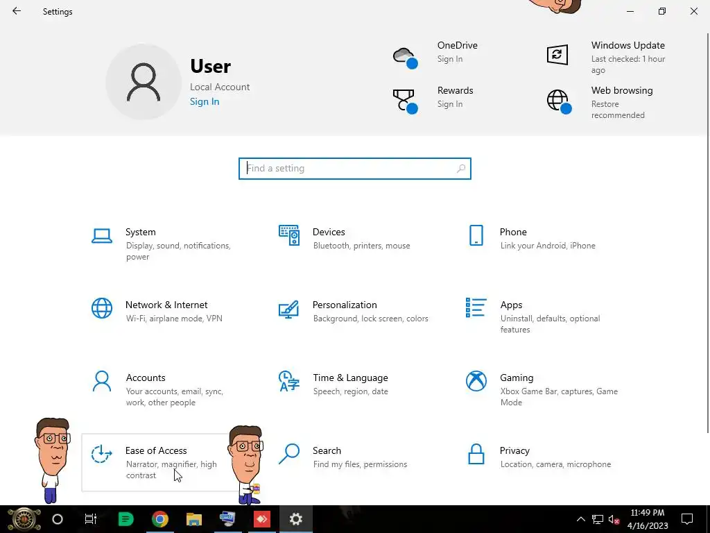Click 'Speech, region, date' description
This screenshot has width=710, height=533.
350,391
